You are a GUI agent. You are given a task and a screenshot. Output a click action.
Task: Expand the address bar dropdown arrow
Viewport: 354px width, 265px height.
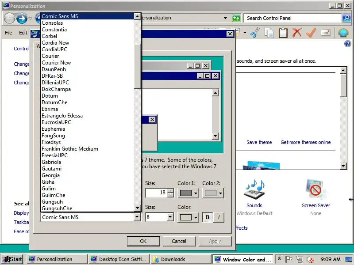(x=225, y=18)
